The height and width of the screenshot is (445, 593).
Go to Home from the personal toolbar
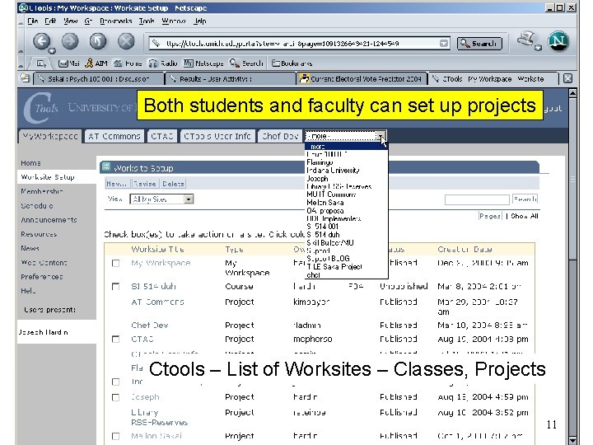pyautogui.click(x=128, y=63)
